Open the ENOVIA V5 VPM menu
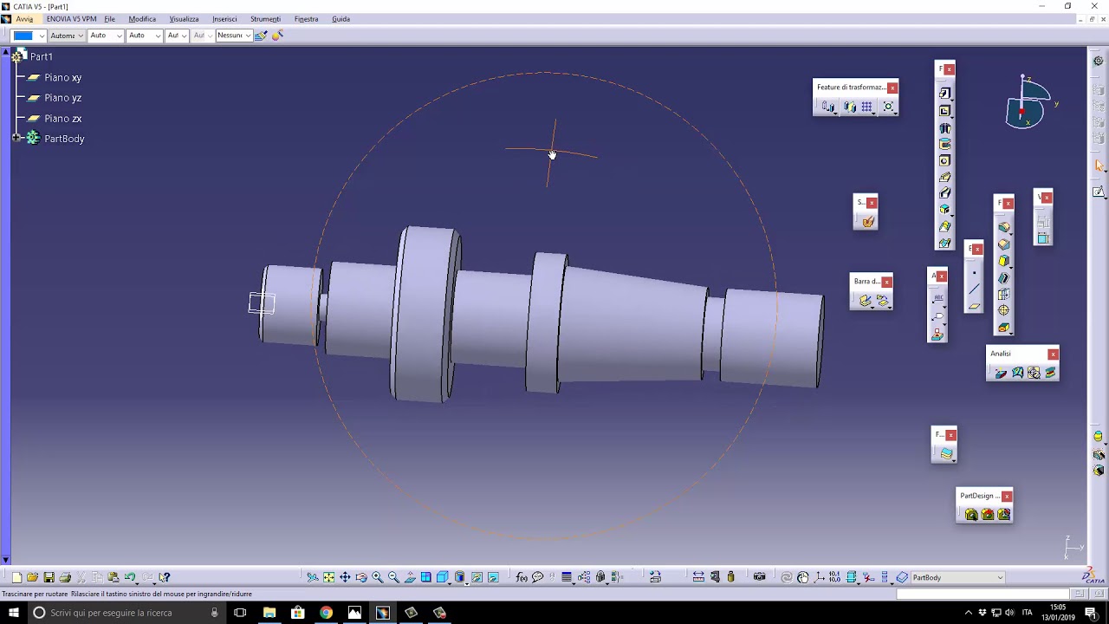1109x624 pixels. (71, 19)
